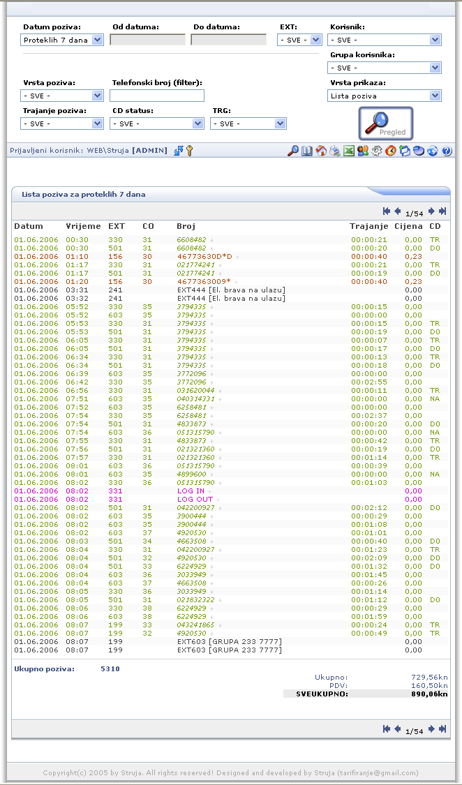The image size is (462, 785).
Task: Go to previous page using top pager
Action: tap(397, 211)
